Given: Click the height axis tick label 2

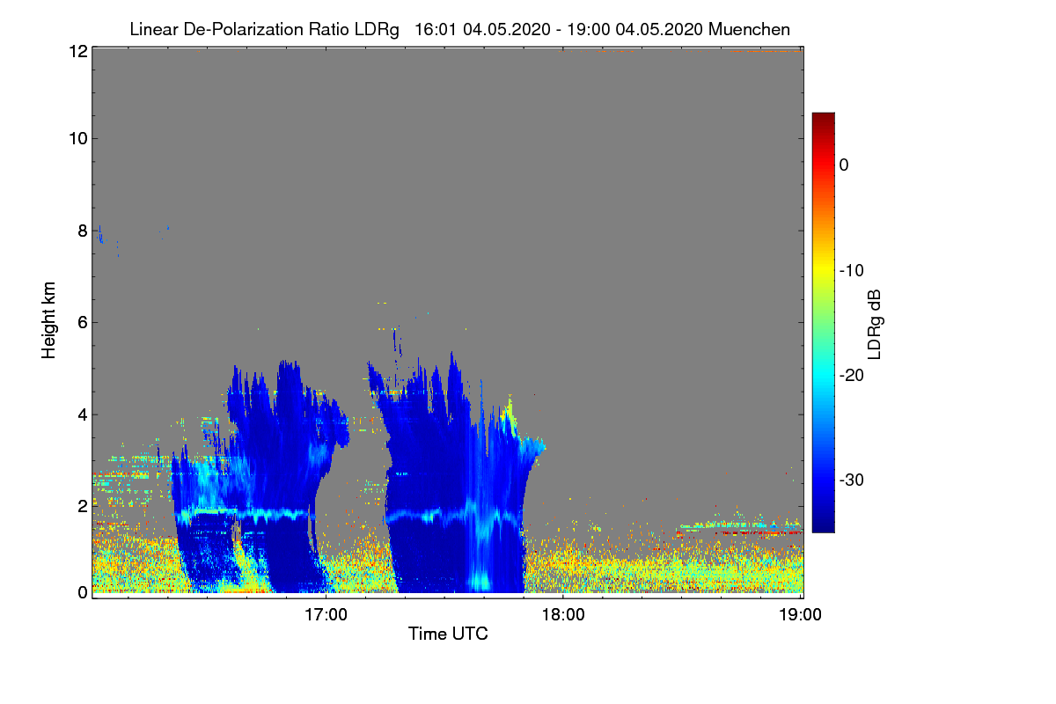Looking at the screenshot, I should click(82, 506).
